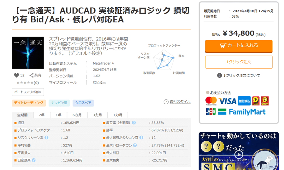Switch to the 2年 tab

[41, 115]
